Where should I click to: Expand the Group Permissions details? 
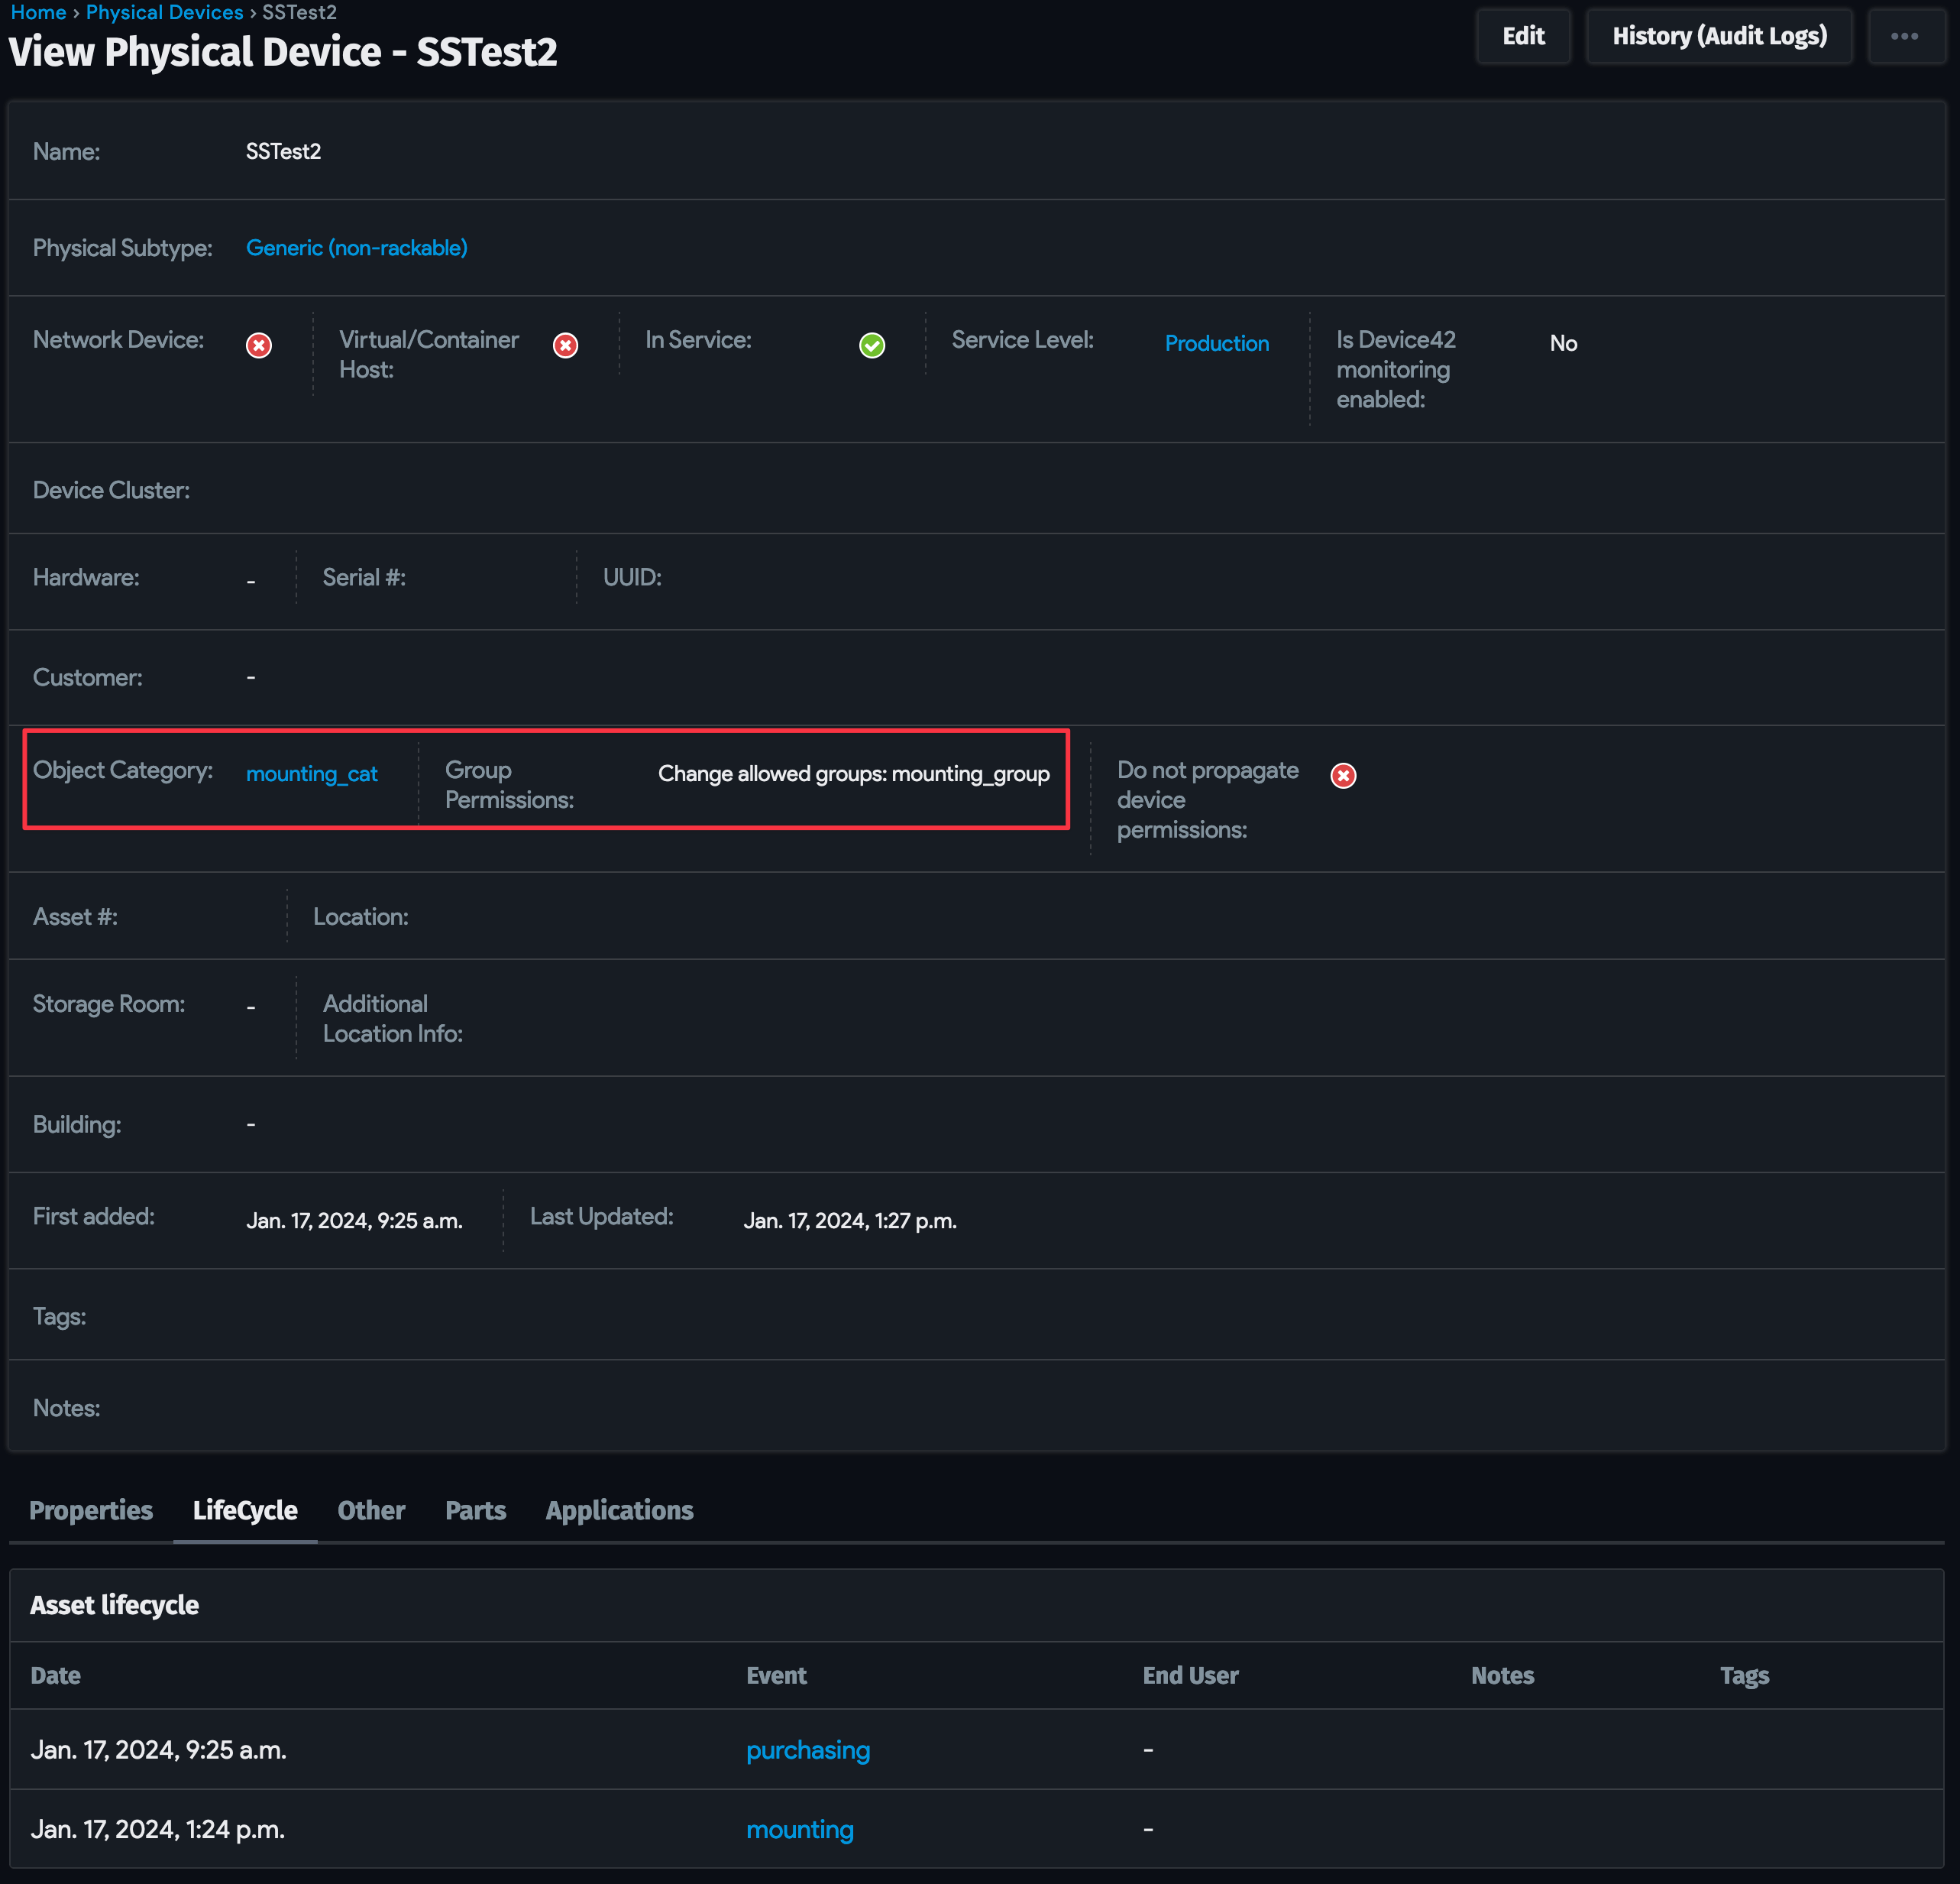pyautogui.click(x=853, y=773)
